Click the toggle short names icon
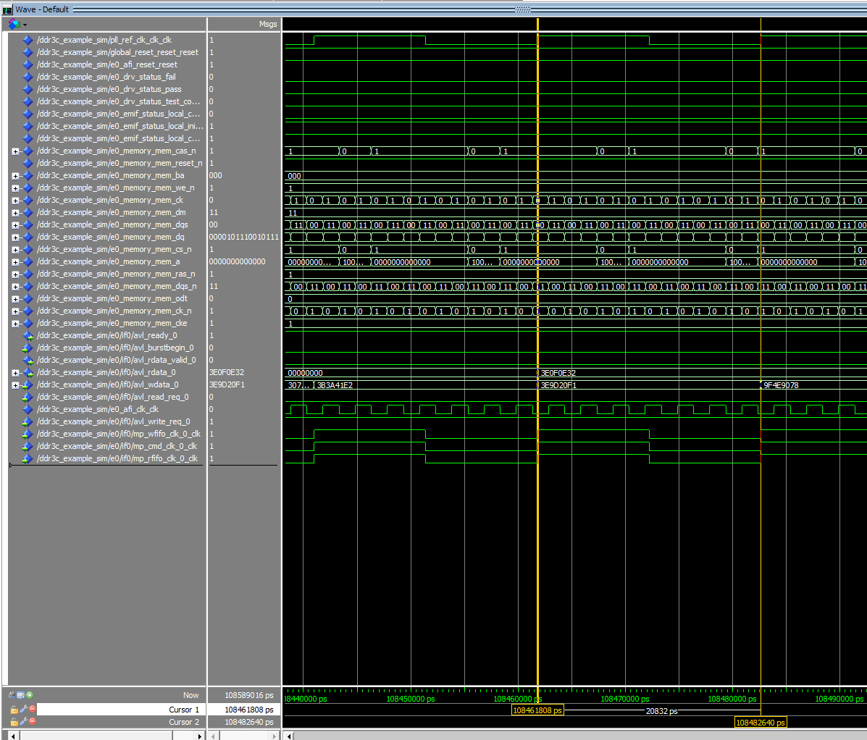 pos(12,695)
